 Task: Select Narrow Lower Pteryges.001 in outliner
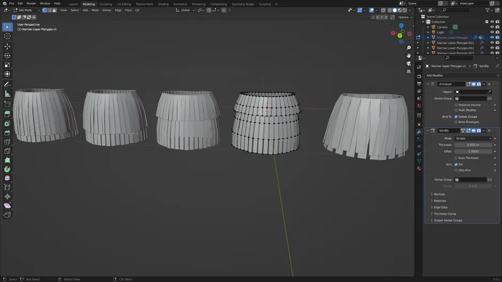point(455,43)
